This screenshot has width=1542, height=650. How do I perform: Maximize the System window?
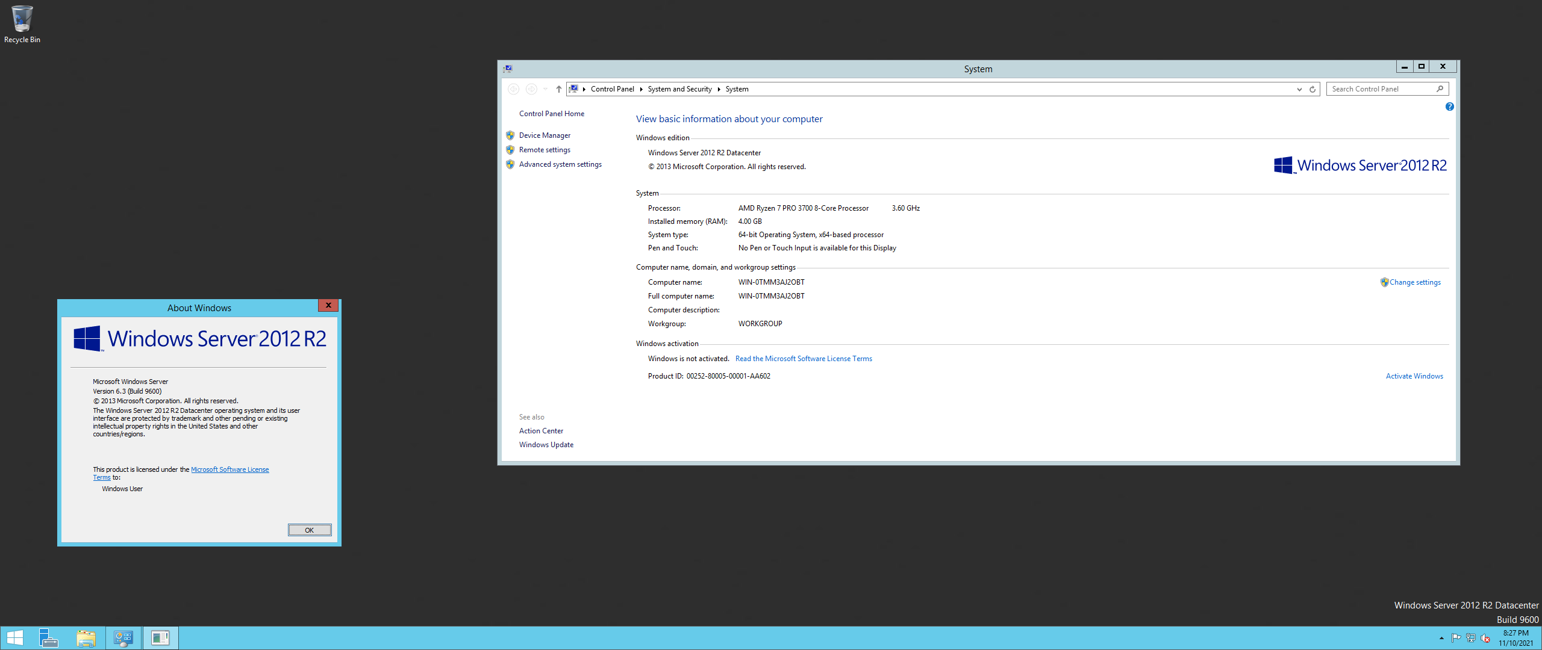1422,67
